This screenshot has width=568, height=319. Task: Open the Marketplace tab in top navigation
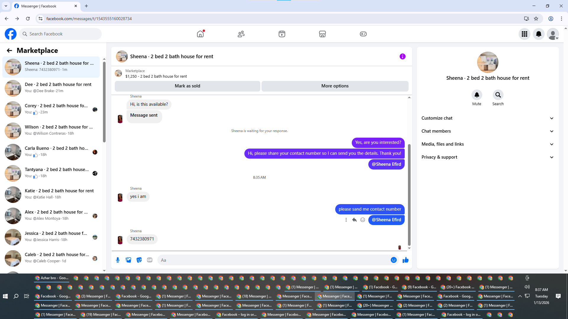coord(322,34)
